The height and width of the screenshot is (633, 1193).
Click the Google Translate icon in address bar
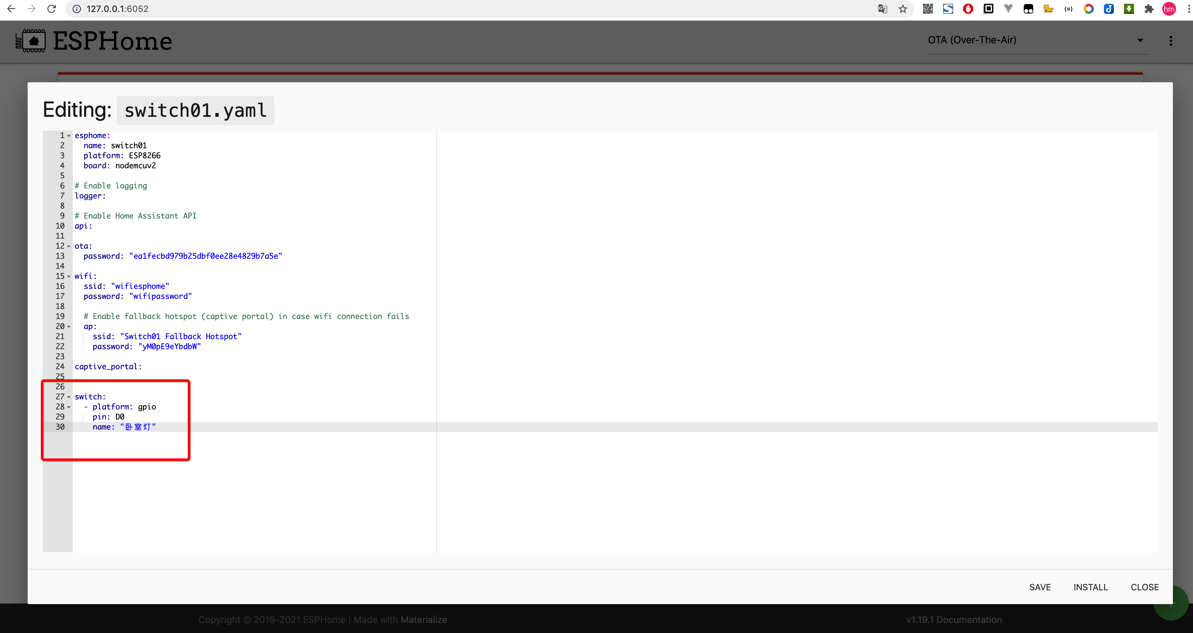tap(882, 9)
